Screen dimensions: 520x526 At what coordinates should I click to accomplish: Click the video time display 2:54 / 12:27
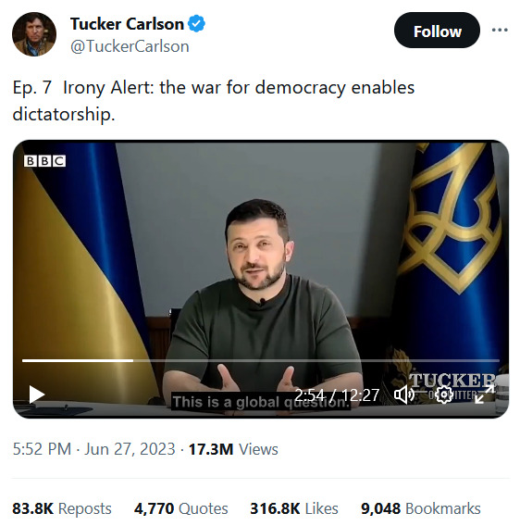click(x=337, y=394)
